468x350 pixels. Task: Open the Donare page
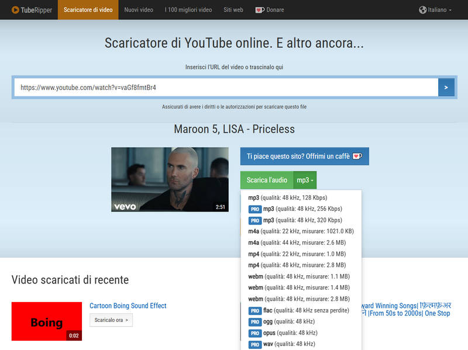270,10
